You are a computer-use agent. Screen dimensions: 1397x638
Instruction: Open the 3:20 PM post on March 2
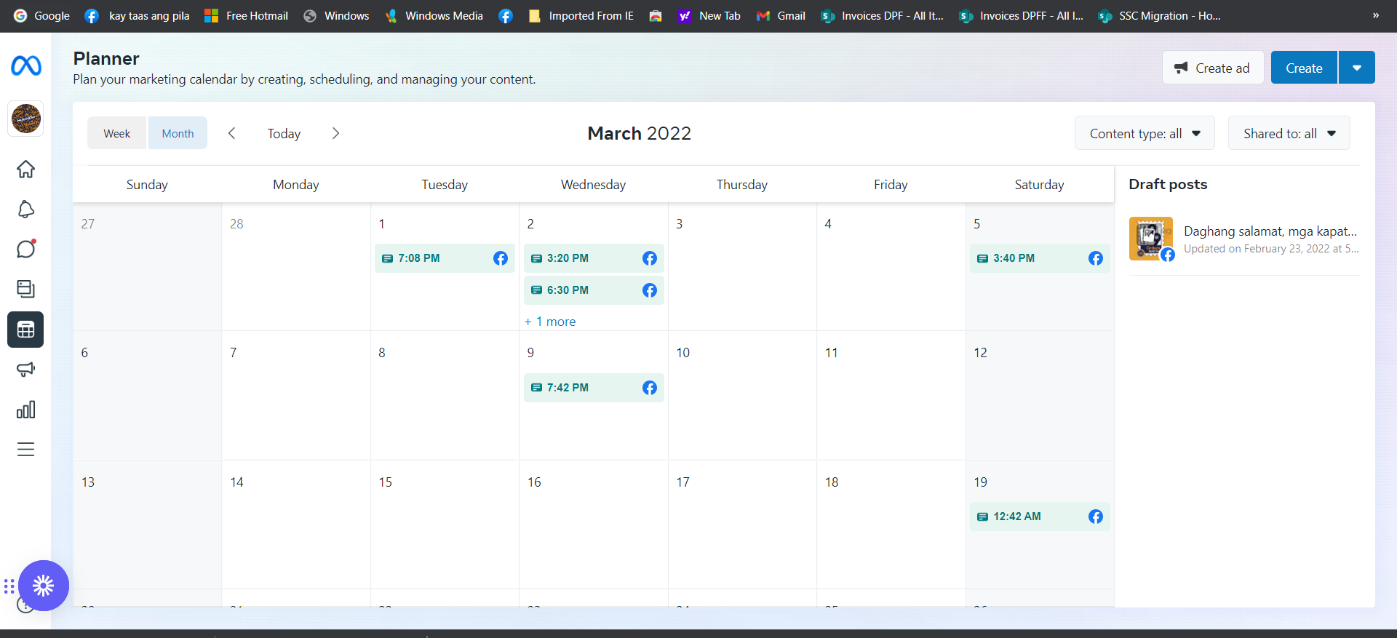click(594, 258)
